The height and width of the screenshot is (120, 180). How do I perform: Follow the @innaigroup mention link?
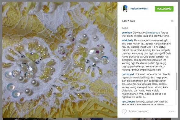click(x=153, y=32)
